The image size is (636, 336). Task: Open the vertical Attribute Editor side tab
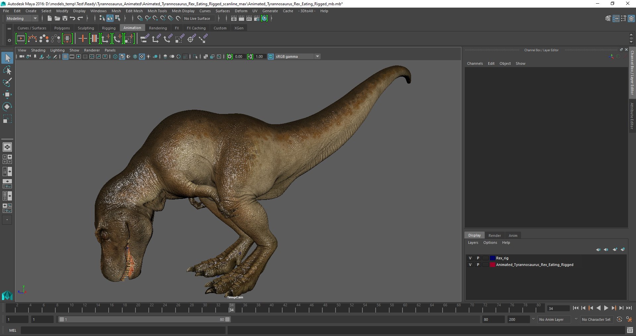coord(632,116)
